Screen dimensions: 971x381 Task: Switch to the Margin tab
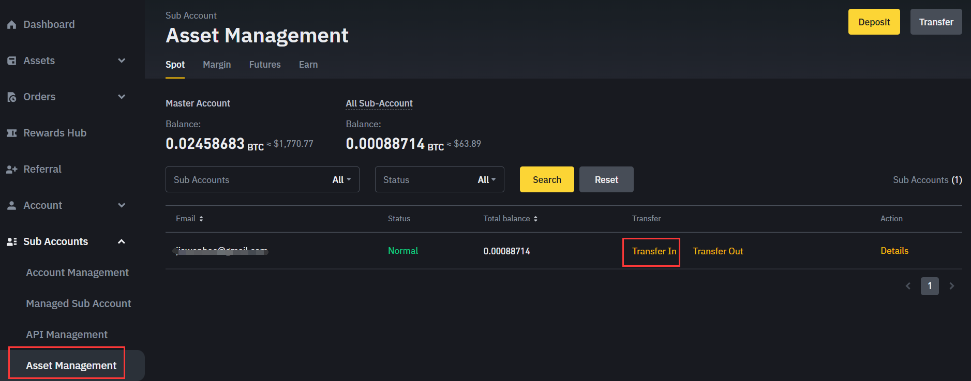click(217, 65)
